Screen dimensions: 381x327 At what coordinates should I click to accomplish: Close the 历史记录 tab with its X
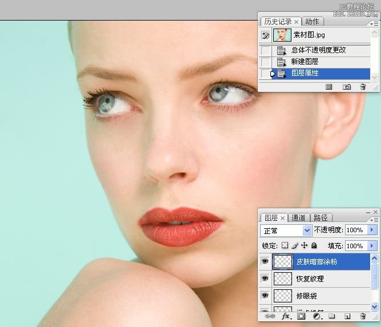click(x=296, y=22)
